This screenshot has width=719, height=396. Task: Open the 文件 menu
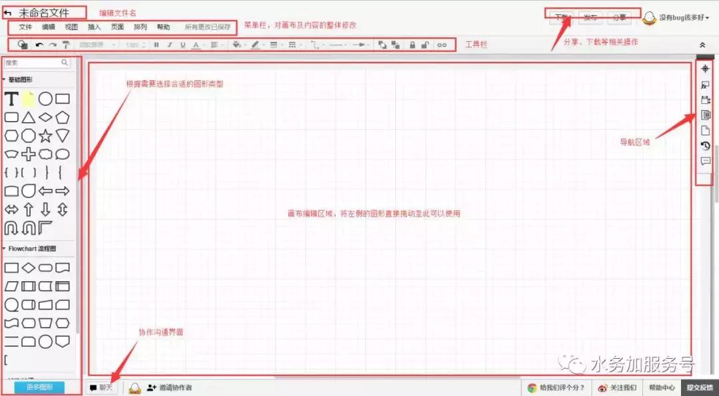tap(25, 27)
